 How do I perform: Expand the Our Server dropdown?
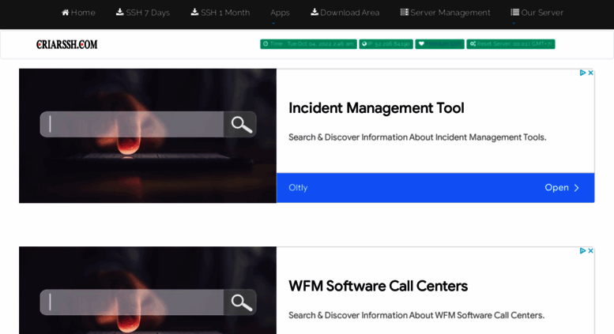point(537,13)
